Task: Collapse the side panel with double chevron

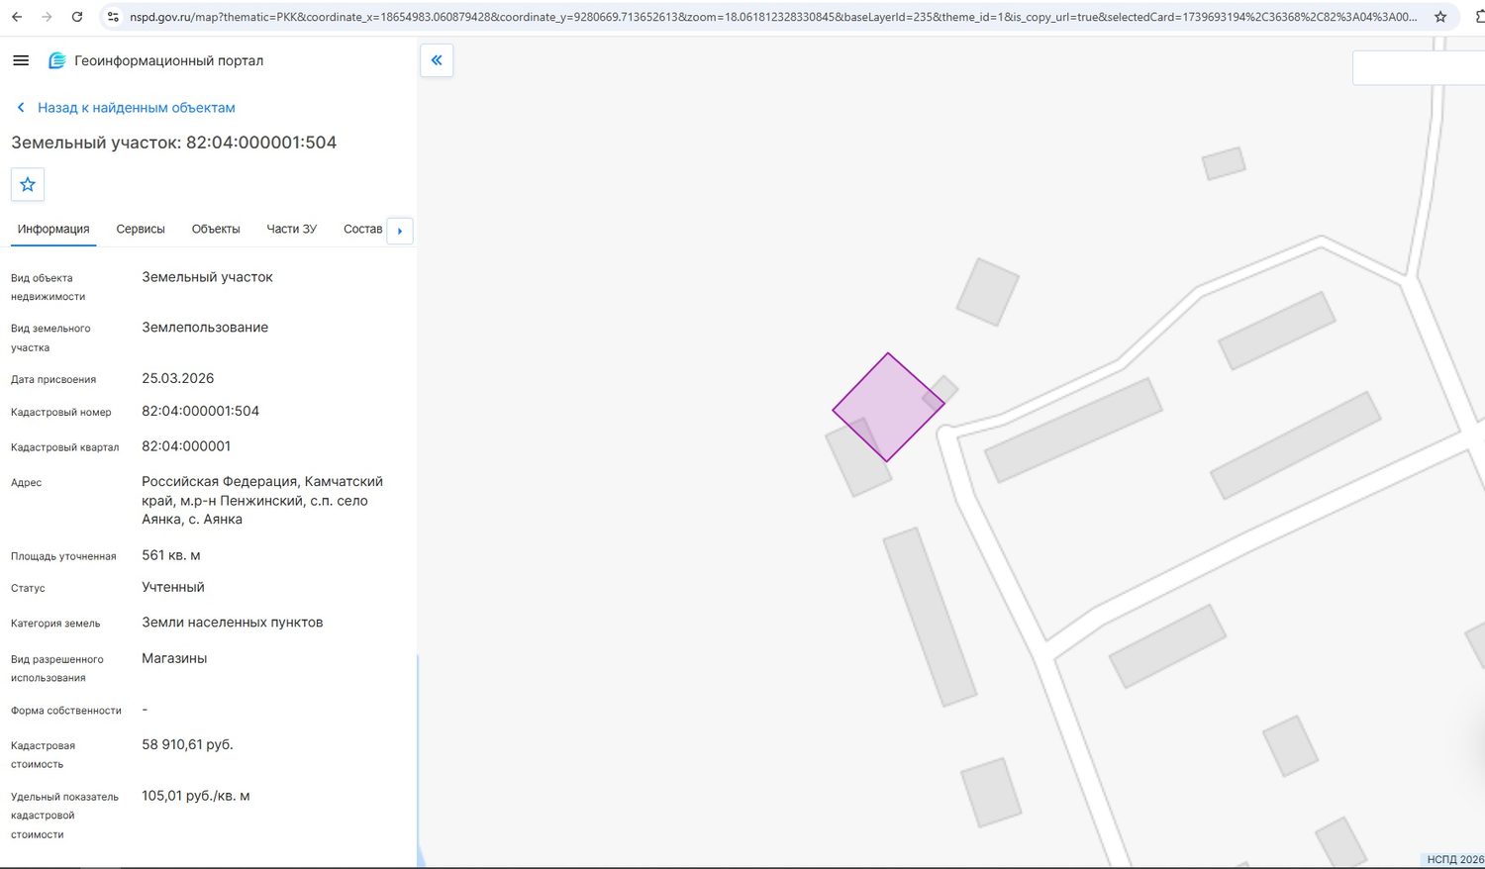Action: 437,60
